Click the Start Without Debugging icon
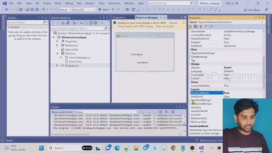 tap(113, 10)
